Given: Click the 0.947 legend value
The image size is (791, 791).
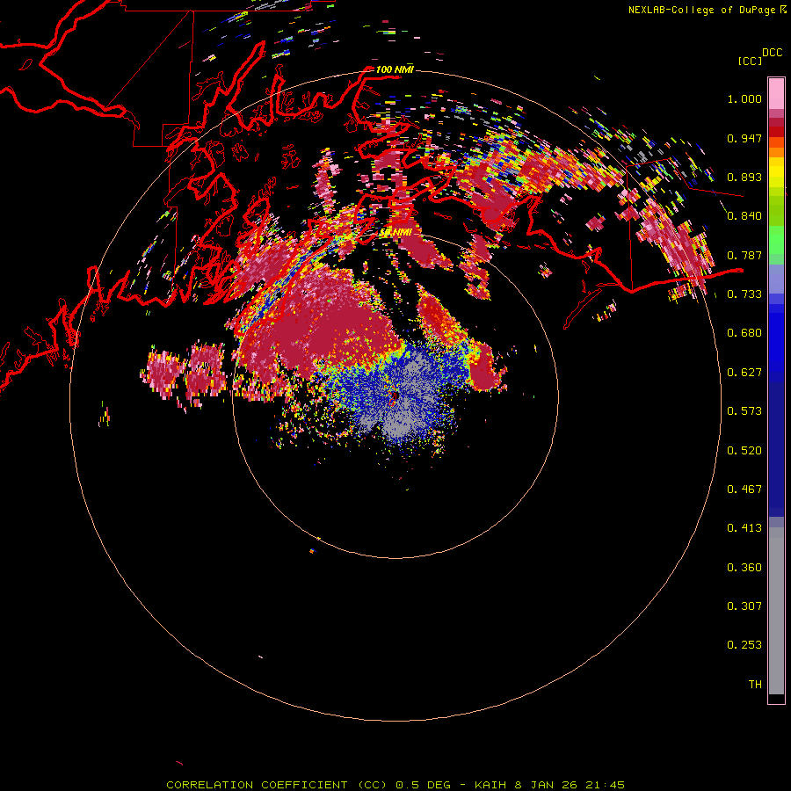Looking at the screenshot, I should [x=744, y=138].
